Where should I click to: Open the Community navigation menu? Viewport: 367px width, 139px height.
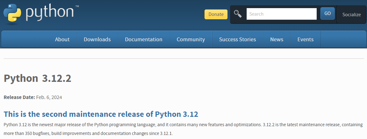(191, 39)
